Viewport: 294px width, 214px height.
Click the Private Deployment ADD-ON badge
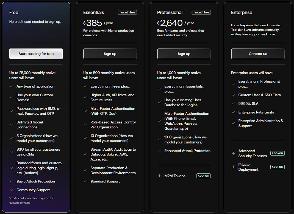pyautogui.click(x=278, y=167)
